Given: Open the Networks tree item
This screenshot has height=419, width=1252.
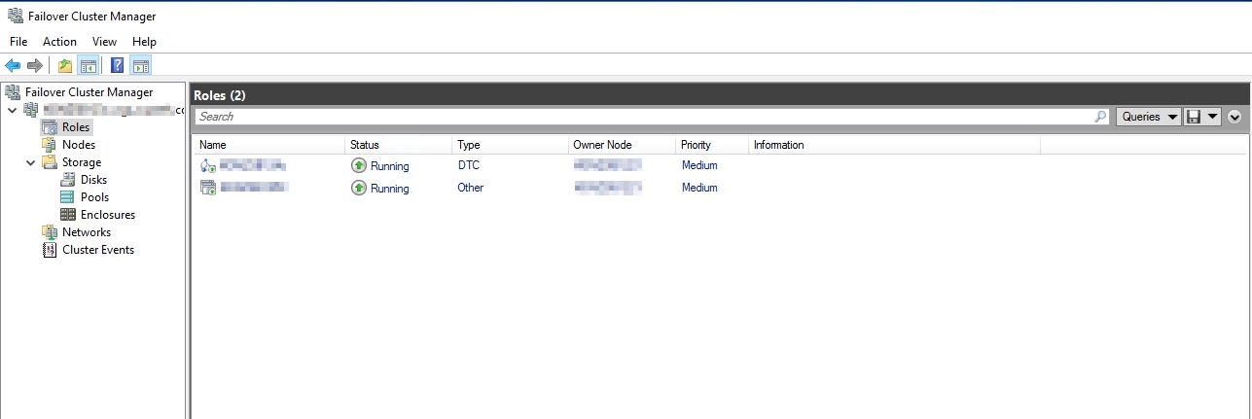Looking at the screenshot, I should coord(86,232).
